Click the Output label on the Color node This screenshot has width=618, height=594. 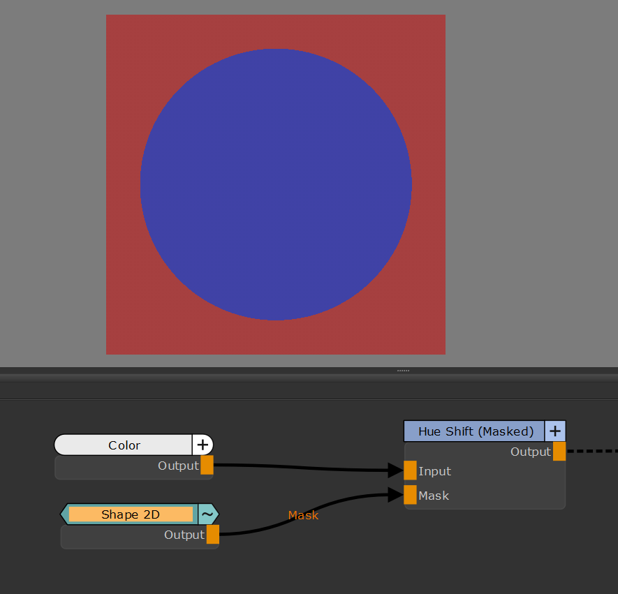pyautogui.click(x=178, y=466)
